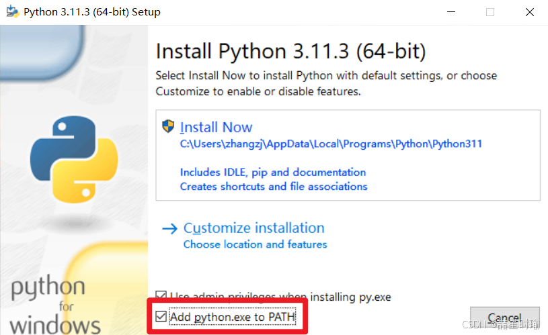Click the arrow icon beside Customize installation
The image size is (548, 335).
(170, 229)
